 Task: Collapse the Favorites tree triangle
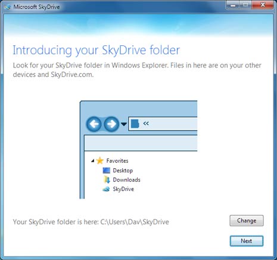(92, 160)
